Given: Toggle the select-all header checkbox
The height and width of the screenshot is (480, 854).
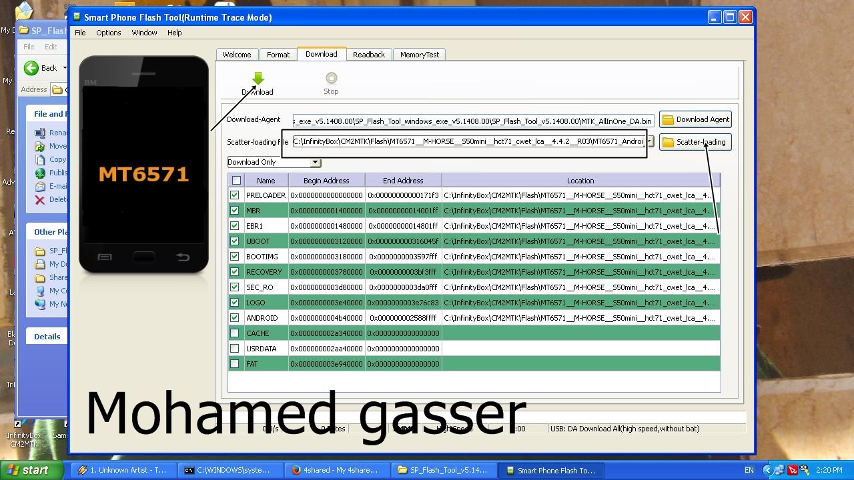Looking at the screenshot, I should tap(236, 181).
